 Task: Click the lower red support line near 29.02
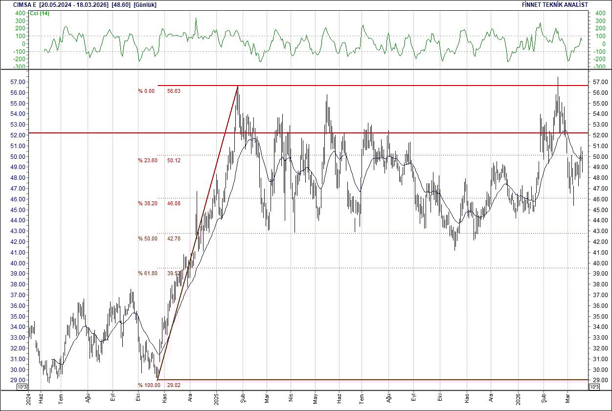(x=367, y=379)
